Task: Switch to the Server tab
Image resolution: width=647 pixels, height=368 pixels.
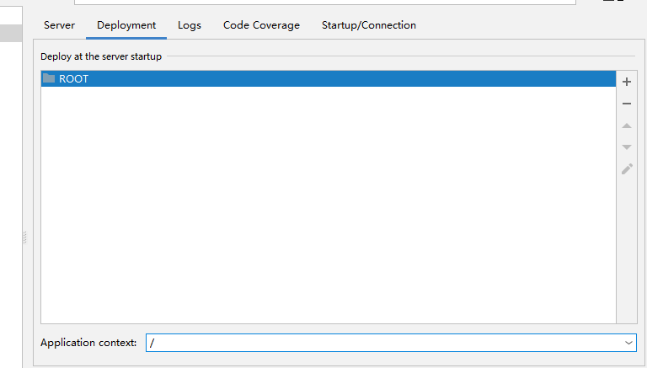Action: [x=60, y=25]
